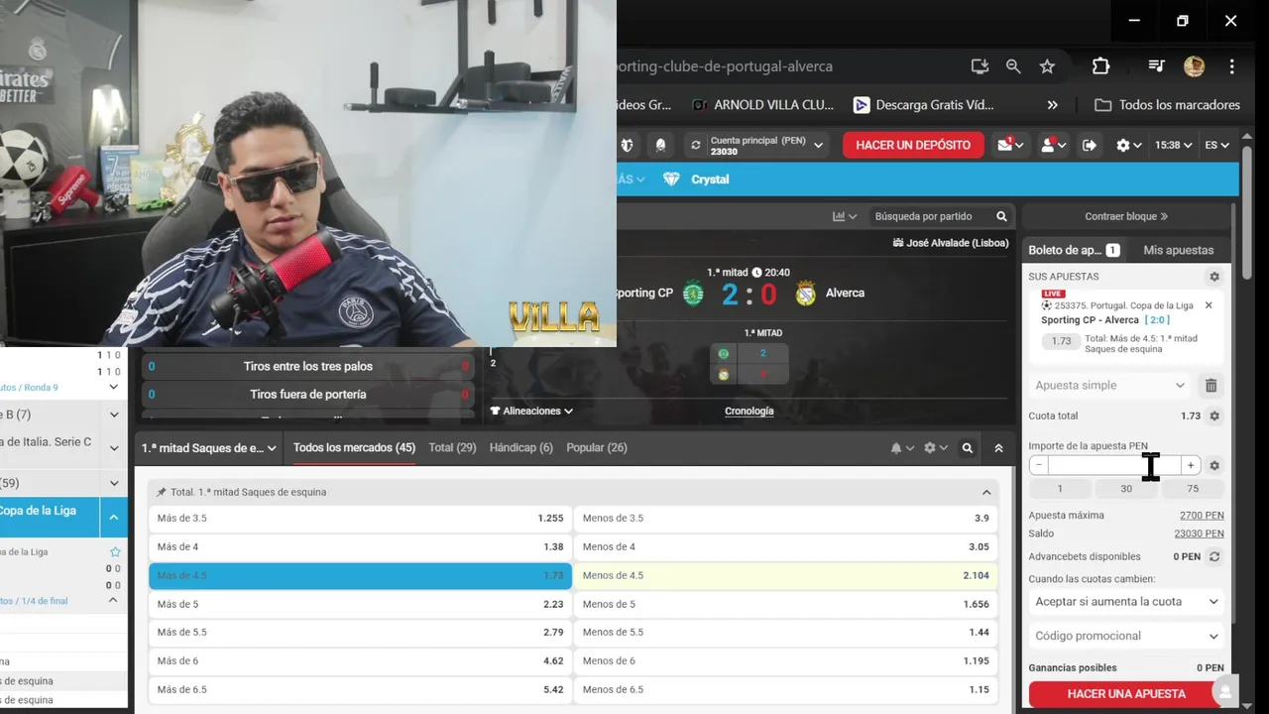Open the ARNOLD VILLA CLU... bookmark
This screenshot has width=1269, height=714.
(x=763, y=105)
